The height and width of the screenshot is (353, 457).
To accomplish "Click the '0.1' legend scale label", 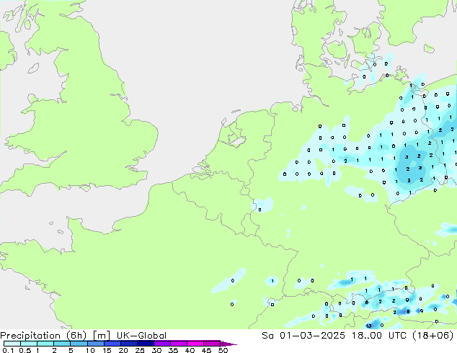I will (x=8, y=350).
